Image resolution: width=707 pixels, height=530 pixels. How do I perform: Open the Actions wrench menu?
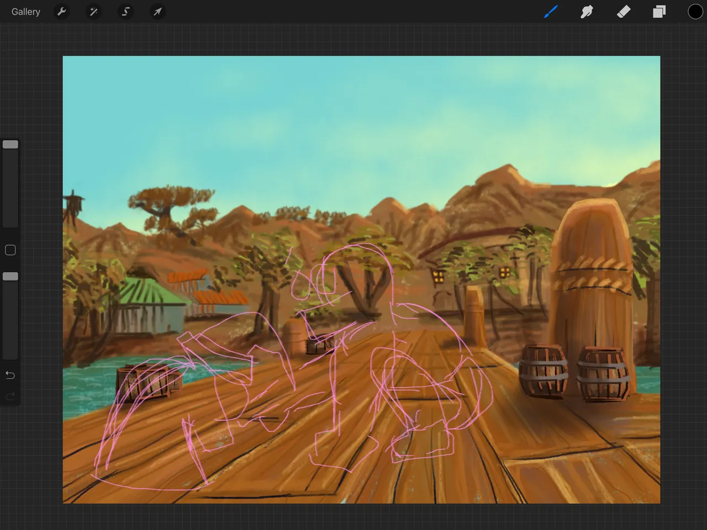pyautogui.click(x=62, y=12)
